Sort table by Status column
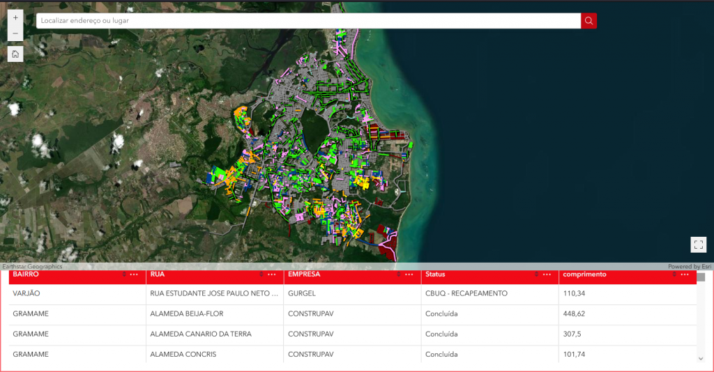The image size is (714, 372). pyautogui.click(x=537, y=274)
